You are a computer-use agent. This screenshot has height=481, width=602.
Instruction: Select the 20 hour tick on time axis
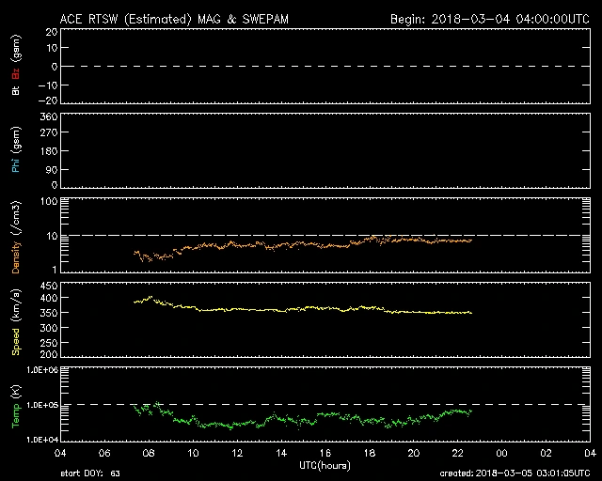413,453
